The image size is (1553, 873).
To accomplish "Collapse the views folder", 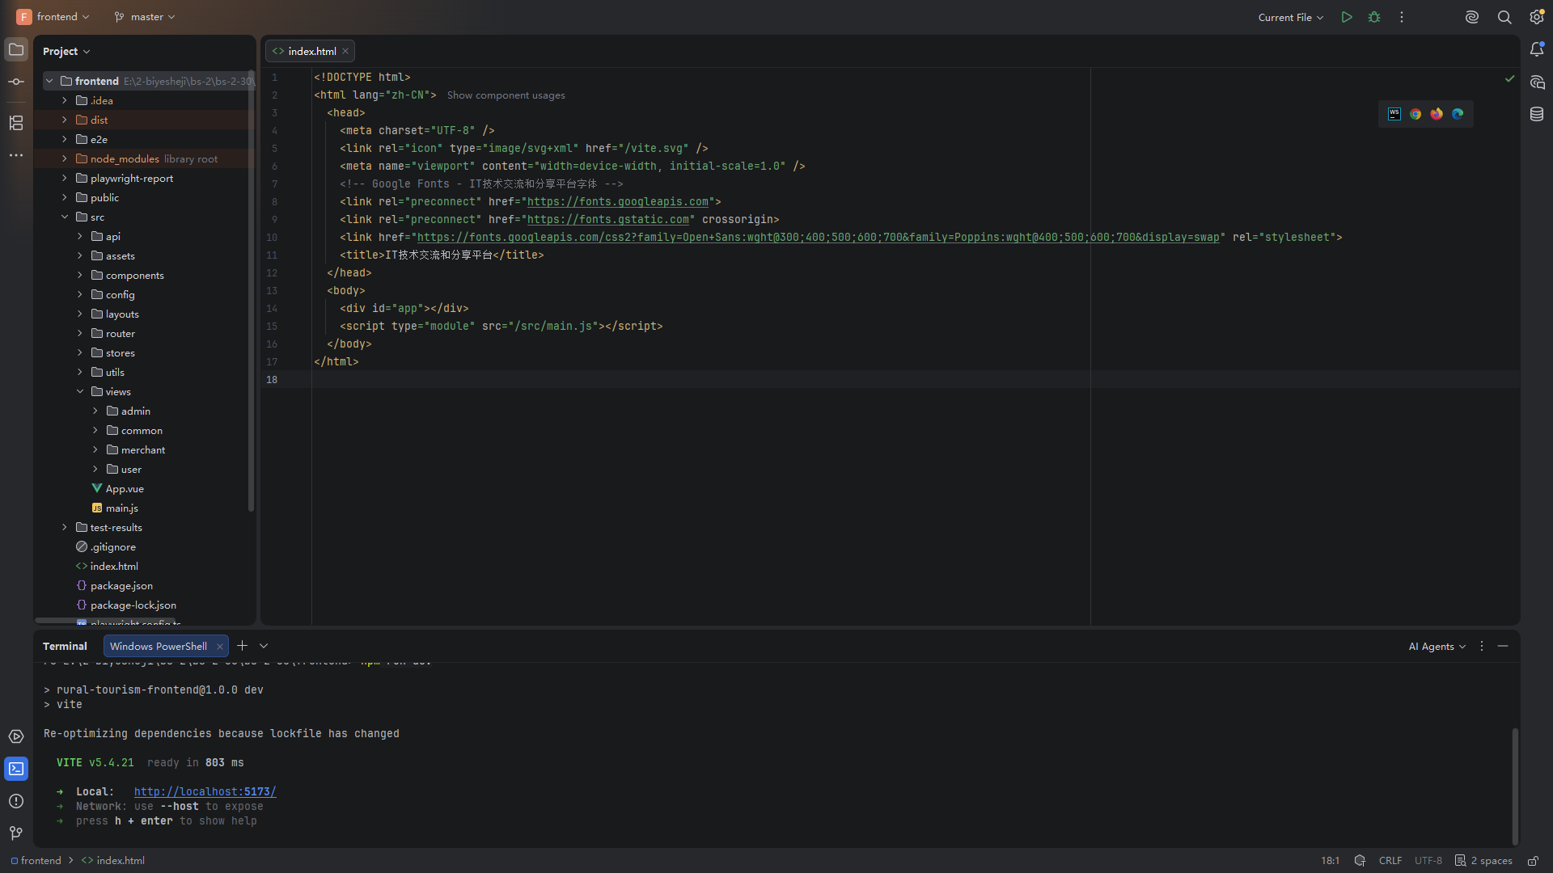I will 80,392.
